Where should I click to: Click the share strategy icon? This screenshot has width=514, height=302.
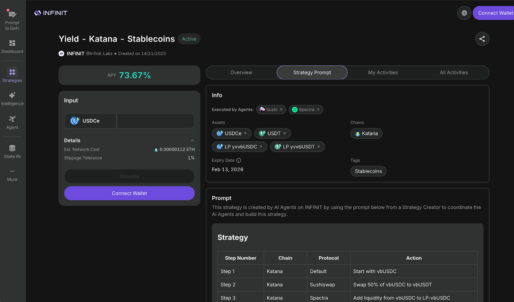[x=482, y=39]
